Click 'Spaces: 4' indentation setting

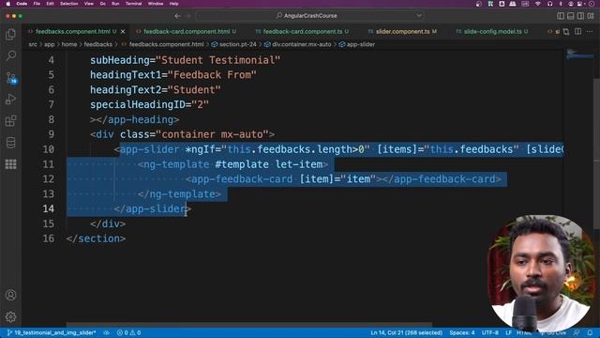462,332
